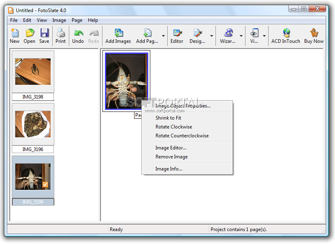Minimize the FotoSlate window
Screen dimensions: 335x244
pos(294,9)
